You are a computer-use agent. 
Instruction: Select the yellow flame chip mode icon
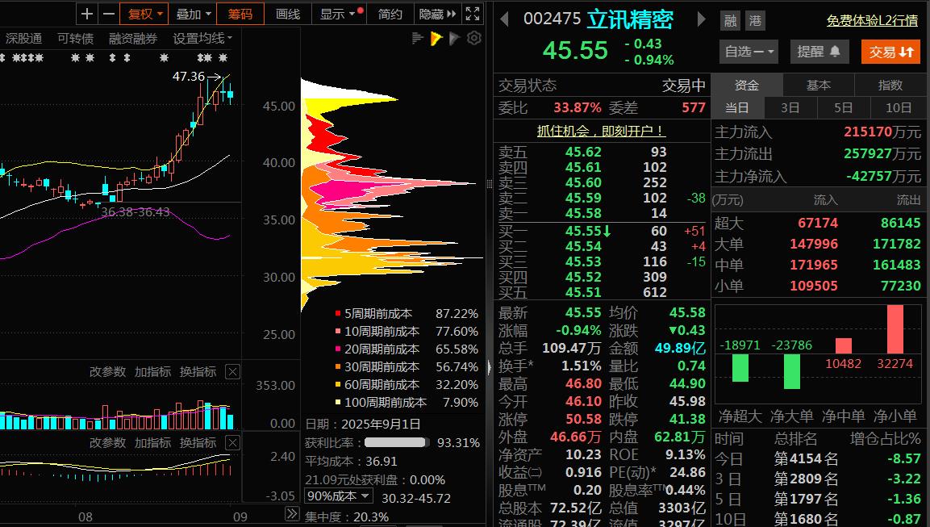[x=436, y=39]
